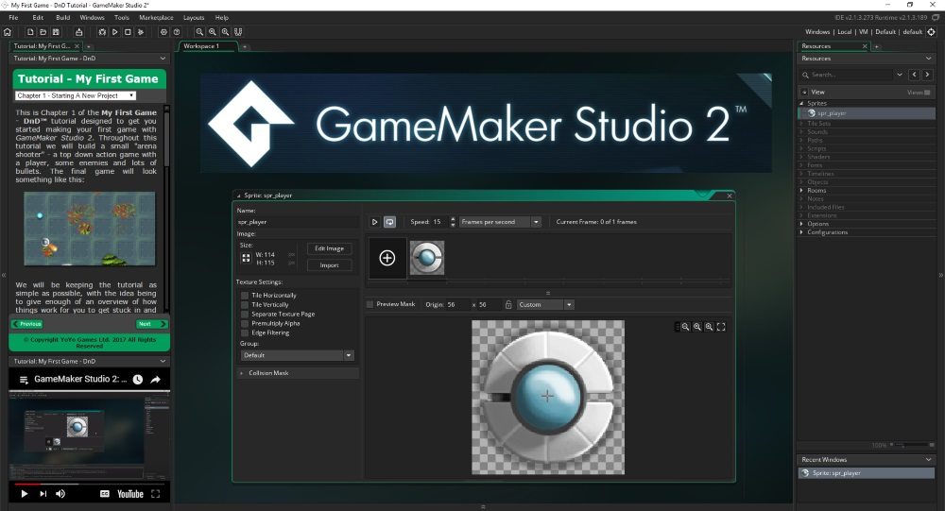Clean build cache toolbar icon
This screenshot has height=511, width=945.
[141, 32]
